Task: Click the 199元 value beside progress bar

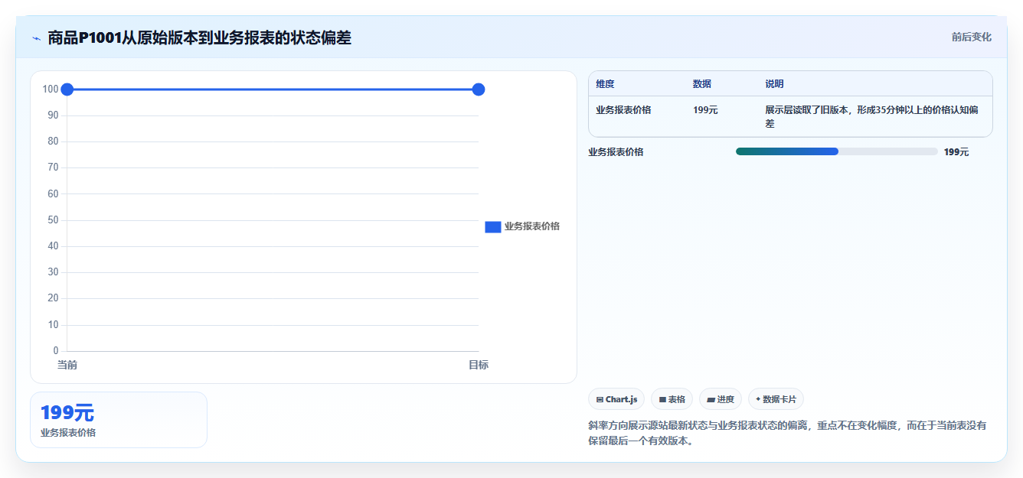Action: [956, 152]
